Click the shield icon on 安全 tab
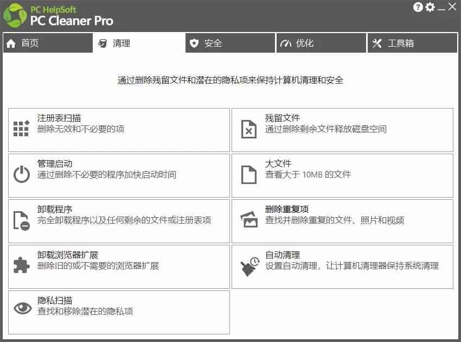Screen dimensions: 461x342 coord(194,43)
